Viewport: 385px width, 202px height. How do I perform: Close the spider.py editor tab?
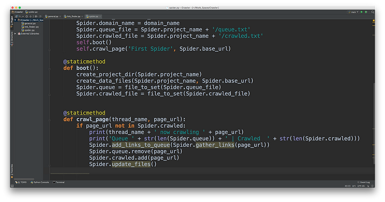[x=100, y=17]
